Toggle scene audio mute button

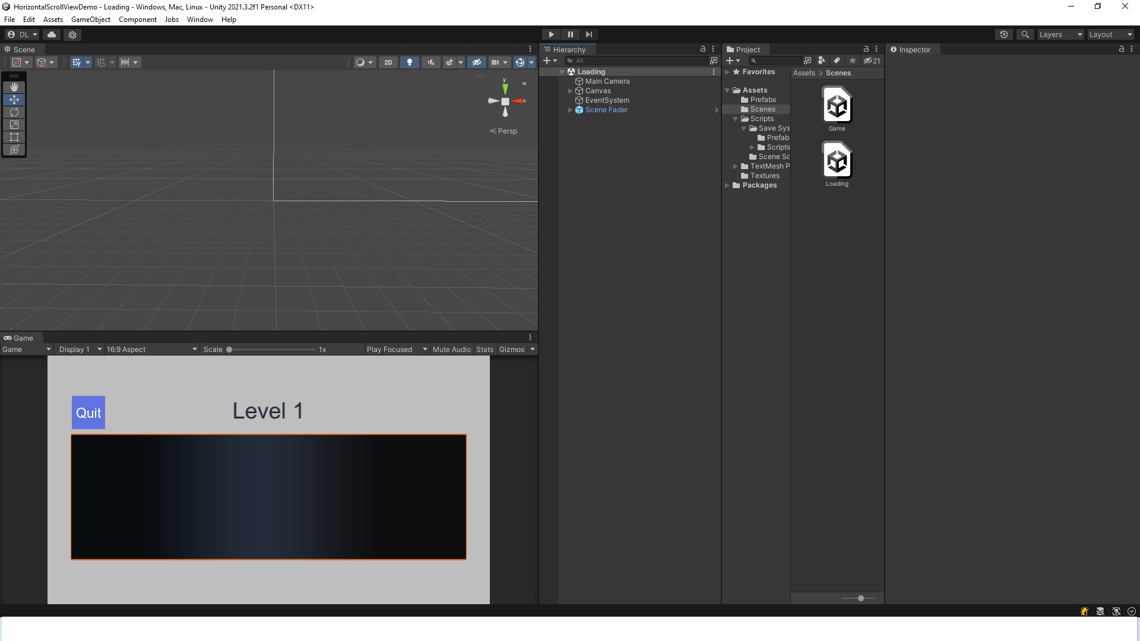coord(431,62)
